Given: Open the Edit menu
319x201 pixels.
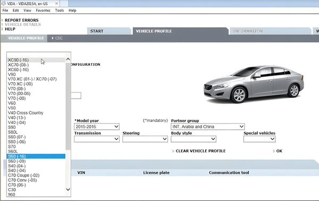Looking at the screenshot, I should click(15, 11).
